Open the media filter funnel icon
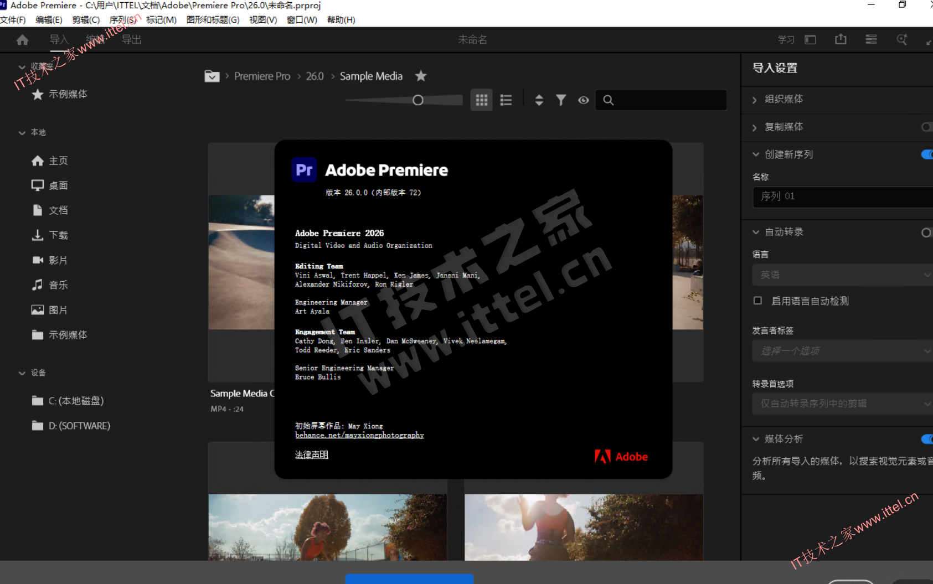Screen dimensions: 933x584 561,100
